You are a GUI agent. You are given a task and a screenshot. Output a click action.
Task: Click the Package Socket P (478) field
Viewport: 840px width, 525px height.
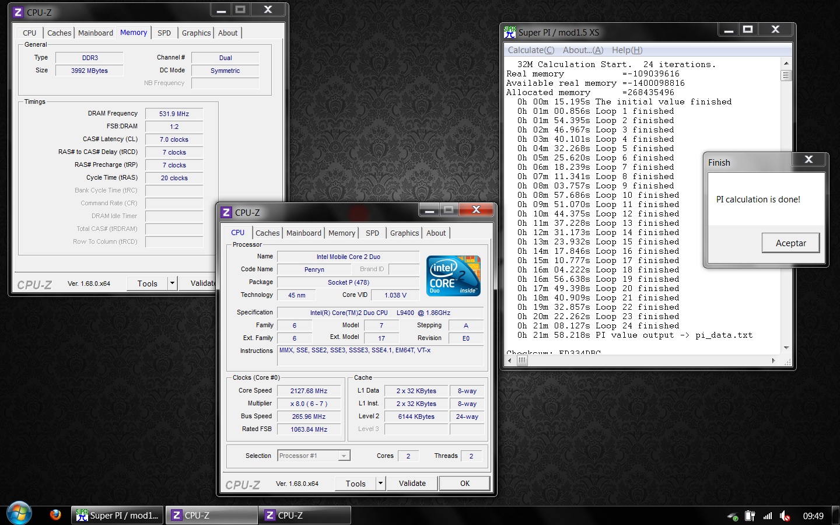(x=348, y=282)
